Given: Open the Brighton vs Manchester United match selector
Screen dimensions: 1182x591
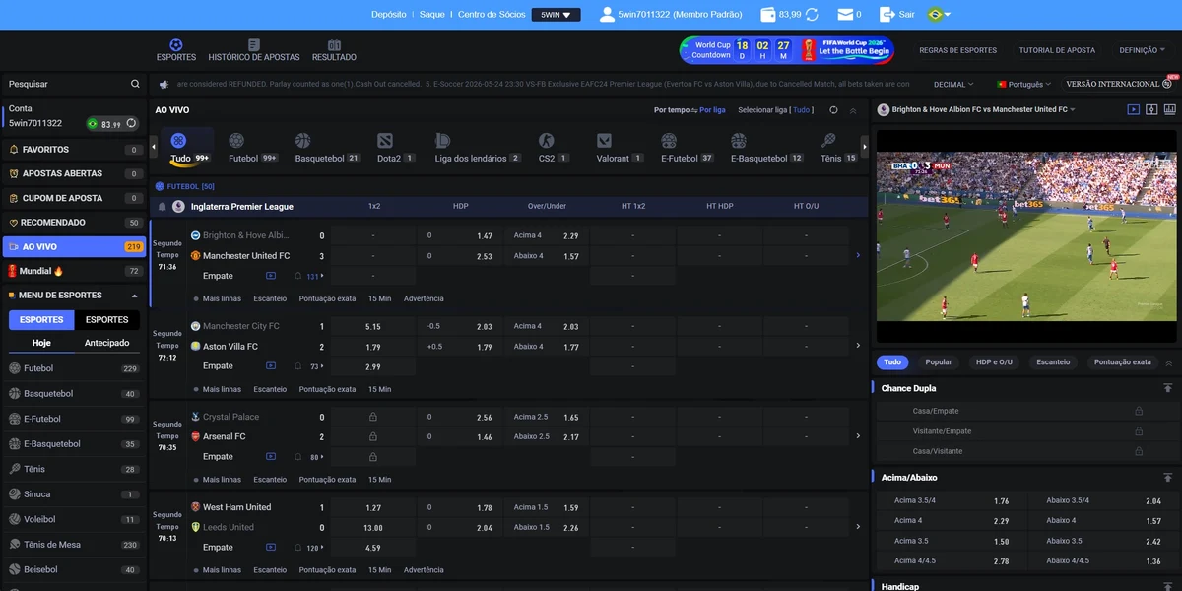Looking at the screenshot, I should click(976, 109).
